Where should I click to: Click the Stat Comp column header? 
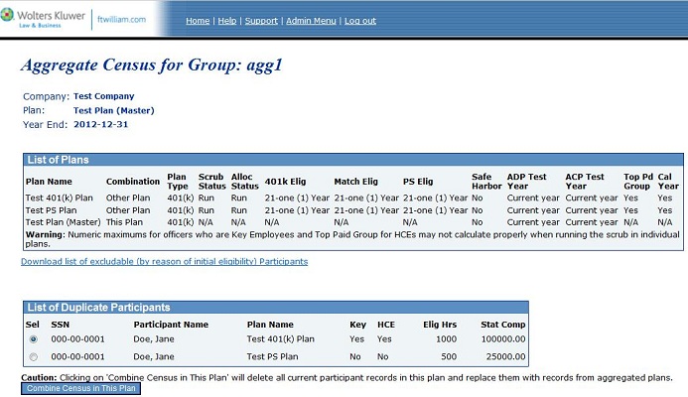pyautogui.click(x=502, y=325)
